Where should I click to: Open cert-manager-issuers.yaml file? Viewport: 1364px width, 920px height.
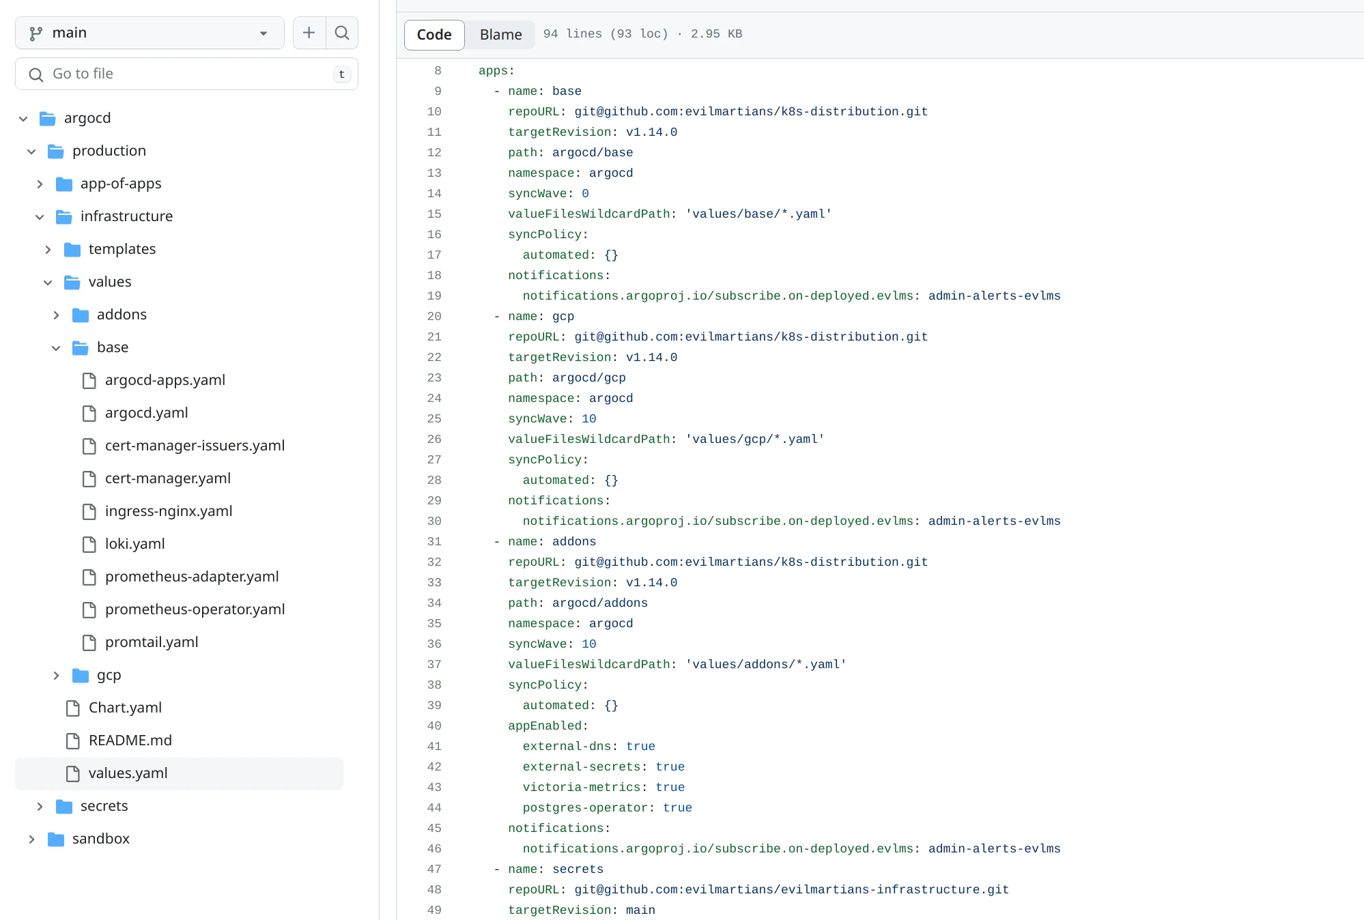(x=195, y=446)
